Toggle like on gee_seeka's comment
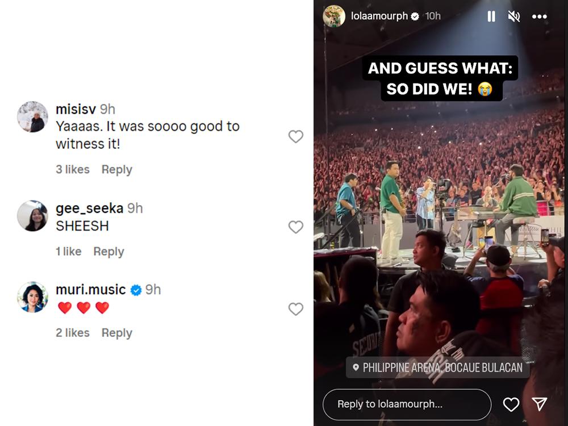This screenshot has width=568, height=426. pos(295,227)
